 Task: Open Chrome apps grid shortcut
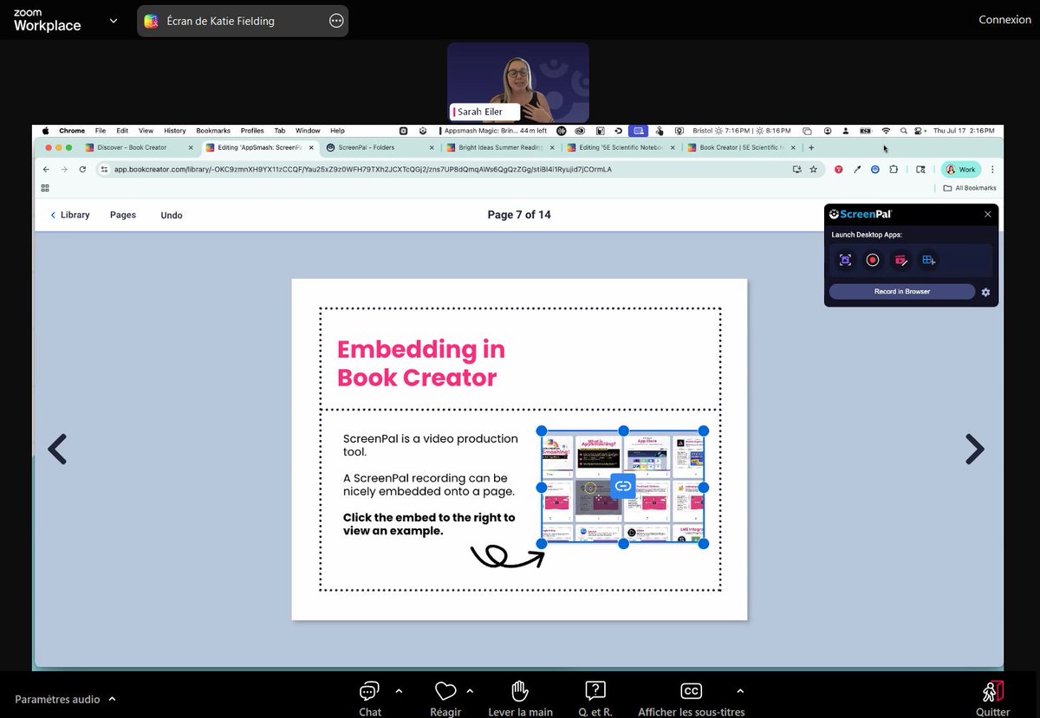[x=45, y=187]
